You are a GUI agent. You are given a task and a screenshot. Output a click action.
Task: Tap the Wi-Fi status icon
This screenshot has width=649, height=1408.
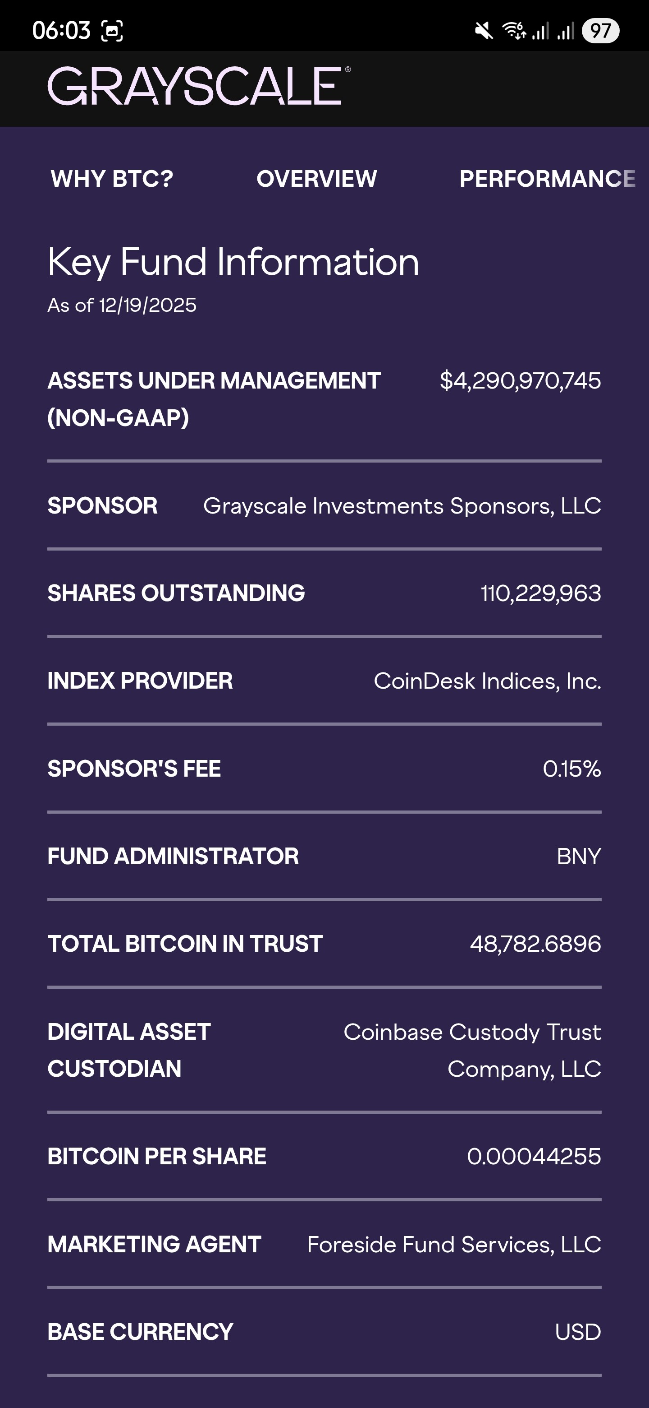514,31
